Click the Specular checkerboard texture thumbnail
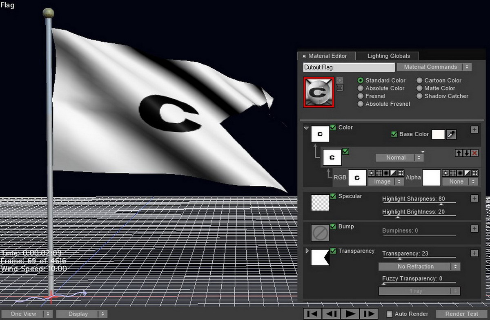 click(320, 202)
